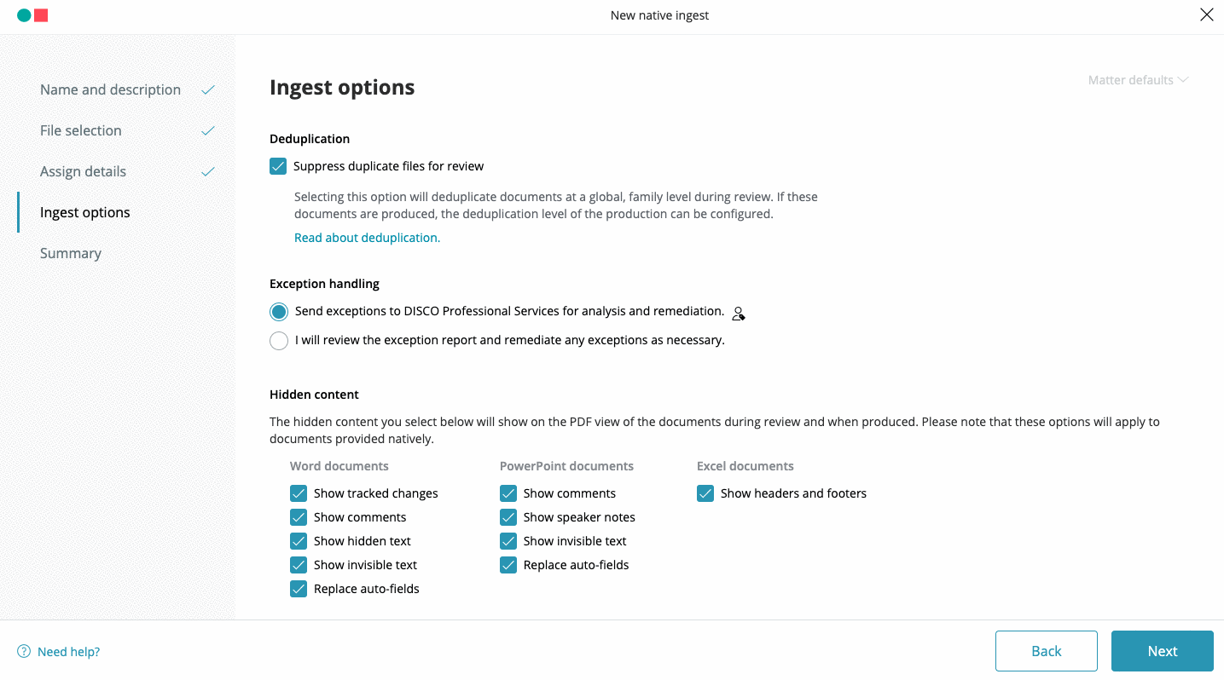
Task: Go to the Summary step
Action: (x=71, y=253)
